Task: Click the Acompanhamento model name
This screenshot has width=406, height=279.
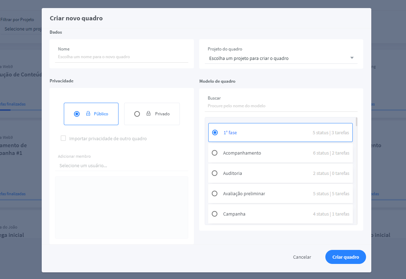Action: [x=242, y=153]
